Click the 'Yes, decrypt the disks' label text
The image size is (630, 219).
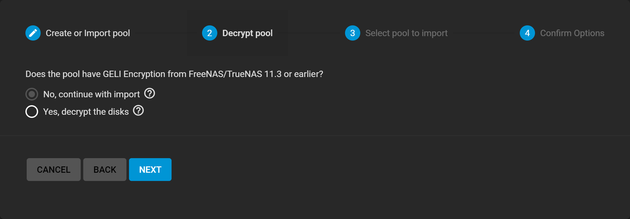[x=86, y=112]
